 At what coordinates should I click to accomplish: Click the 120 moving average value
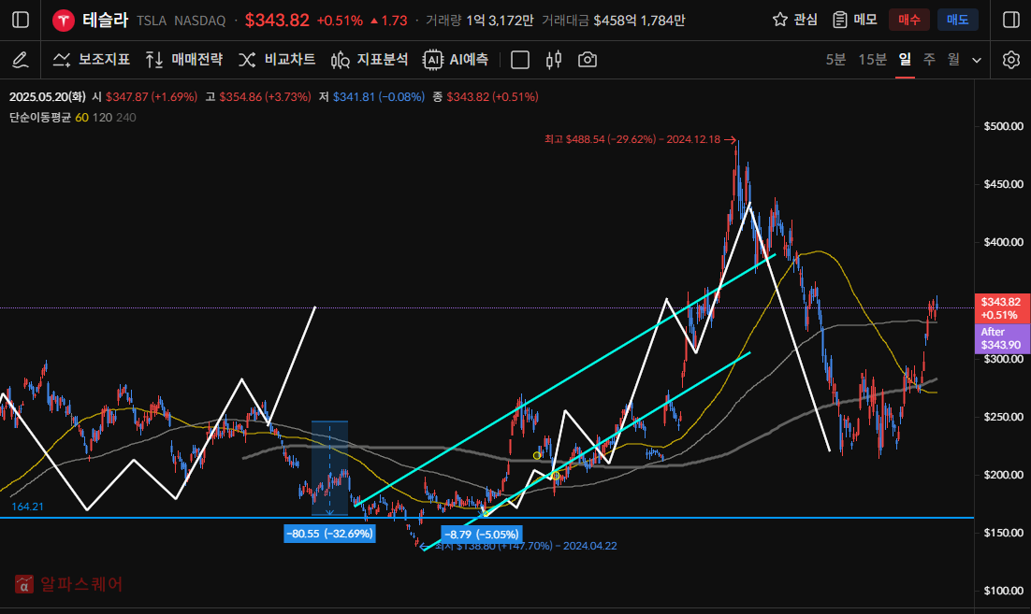[x=102, y=118]
